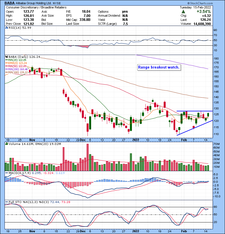225x234 pixels.
Task: Click the 110 price axis label
Action: pyautogui.click(x=216, y=134)
